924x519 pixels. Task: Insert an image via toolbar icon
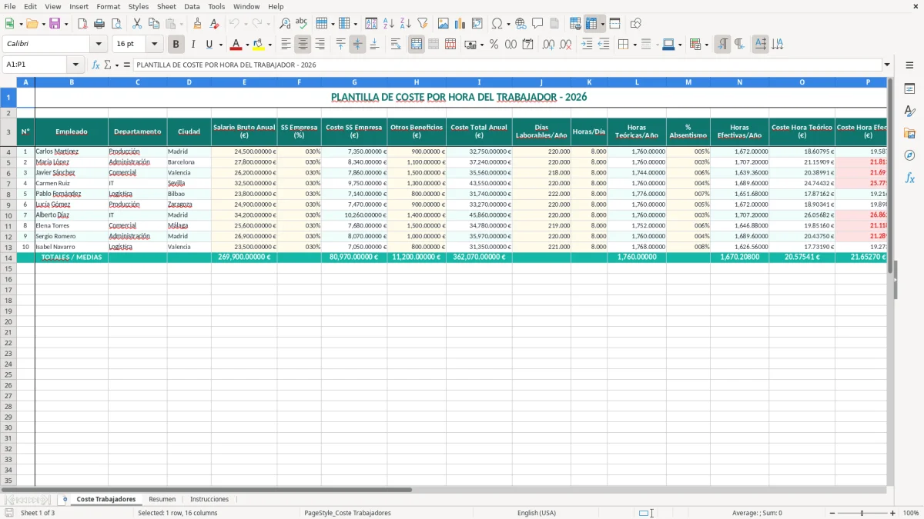coord(444,24)
